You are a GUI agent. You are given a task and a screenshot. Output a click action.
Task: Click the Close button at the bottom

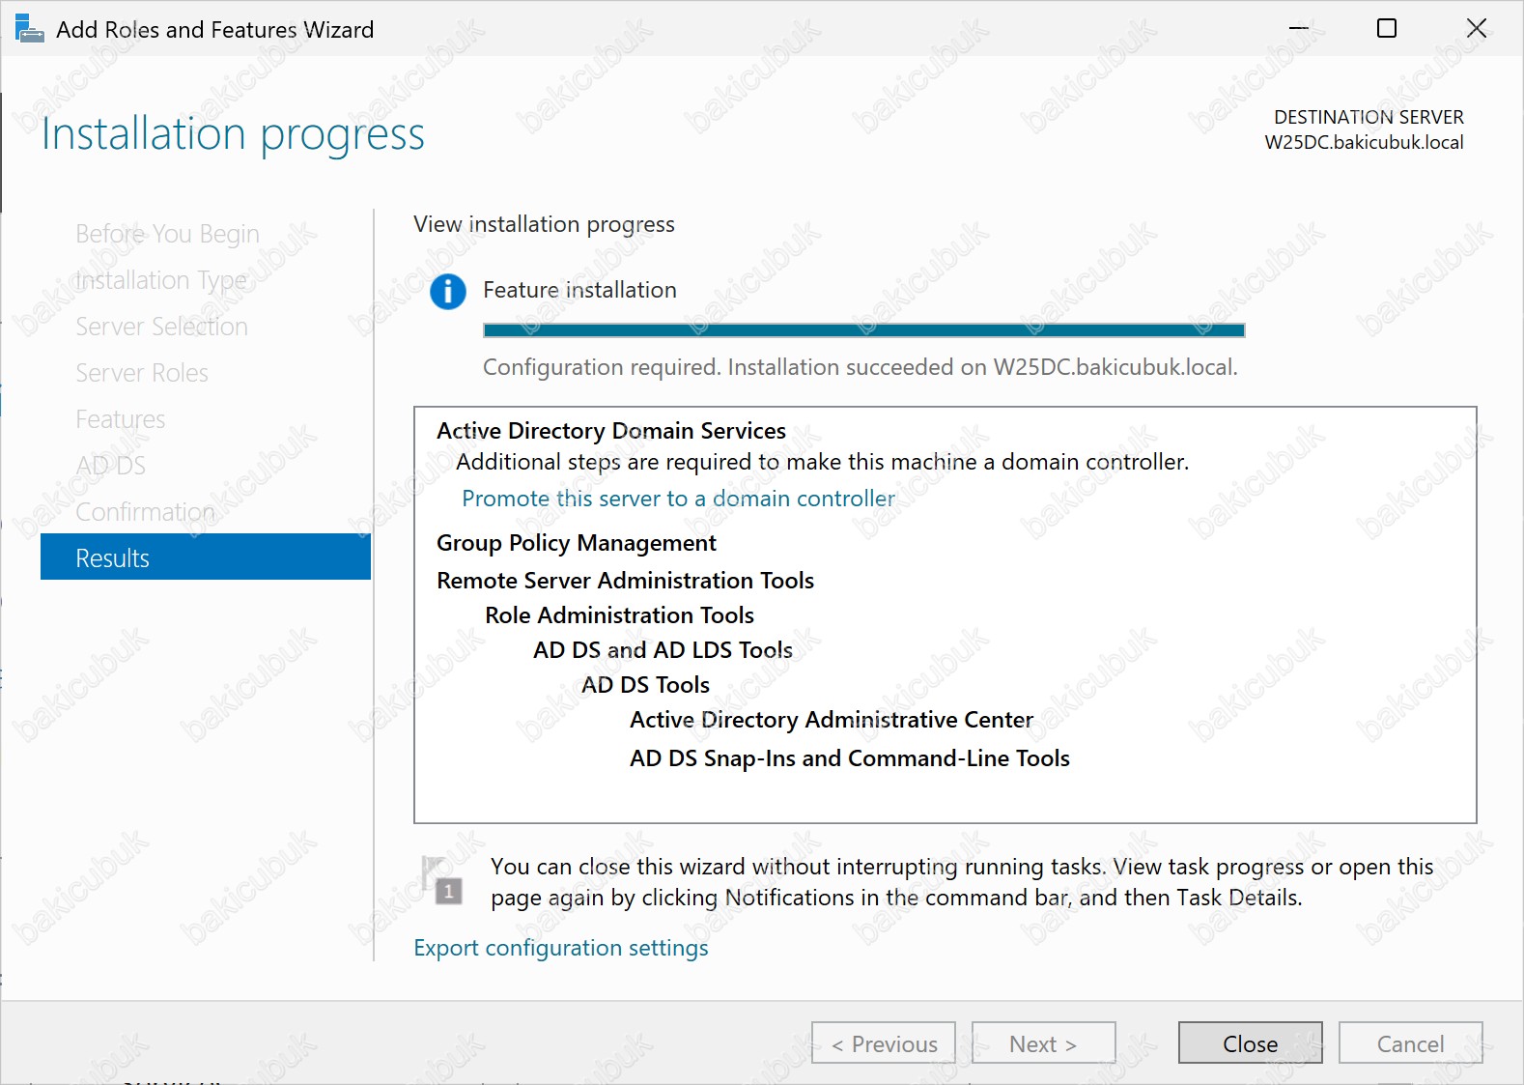[x=1251, y=1043]
